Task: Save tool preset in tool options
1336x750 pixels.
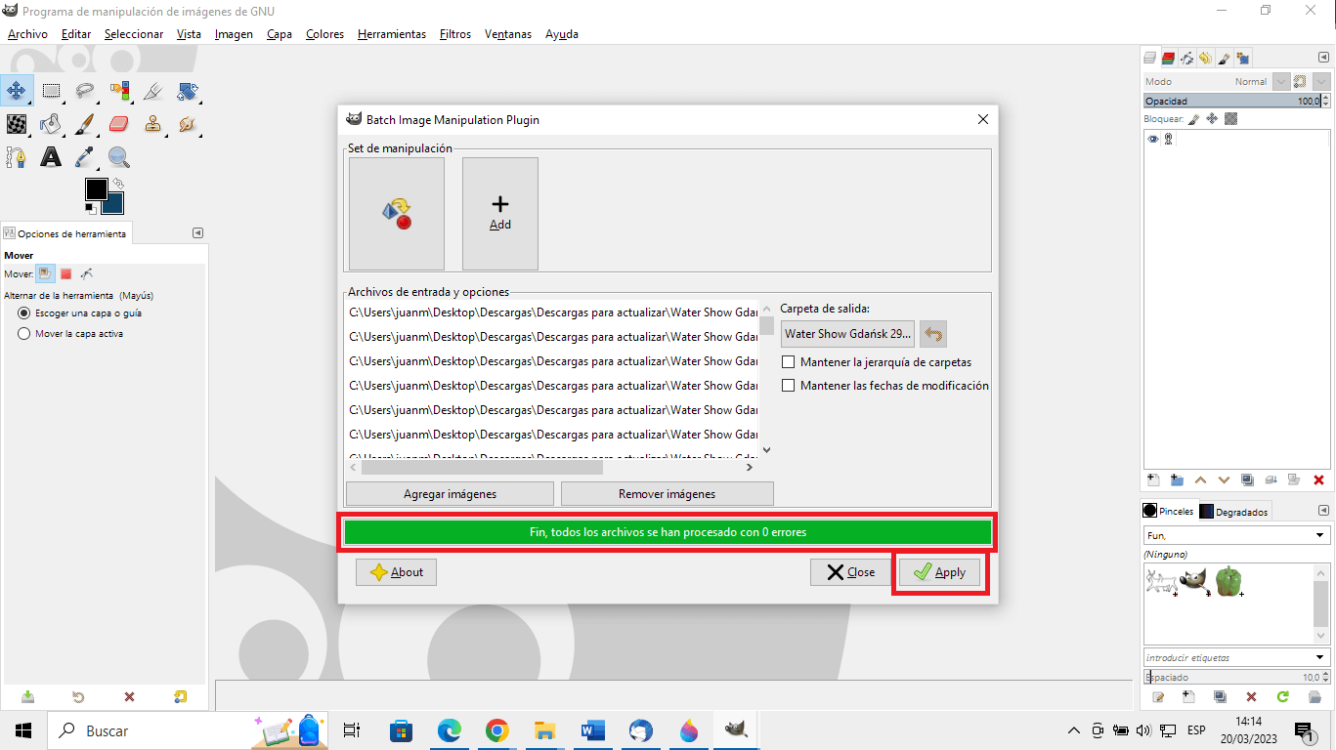Action: coord(27,696)
